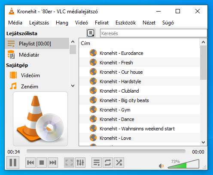Click the globe icon beside Clubland

[93, 91]
